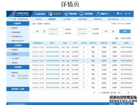
Task: Select the monitor 系统管理 icon
Action: click(x=81, y=14)
